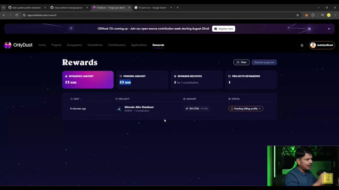
Task: Go to Home nav item
Action: pyautogui.click(x=42, y=45)
